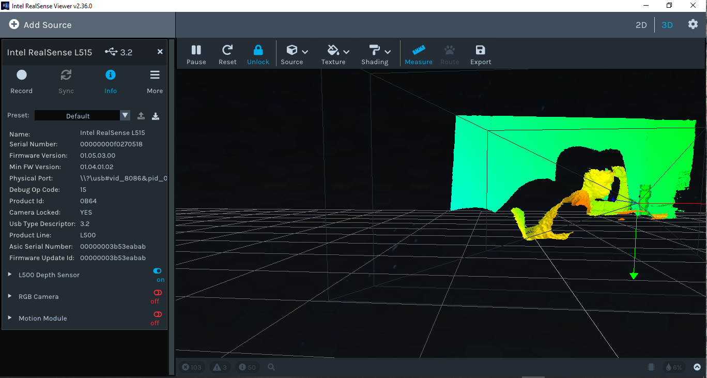Start recording with the Record button
The image size is (707, 378).
point(21,80)
